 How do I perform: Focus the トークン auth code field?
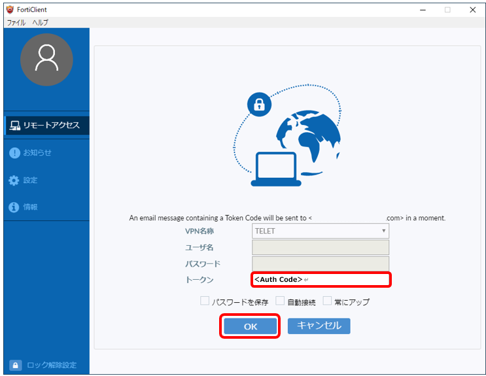[x=321, y=280]
